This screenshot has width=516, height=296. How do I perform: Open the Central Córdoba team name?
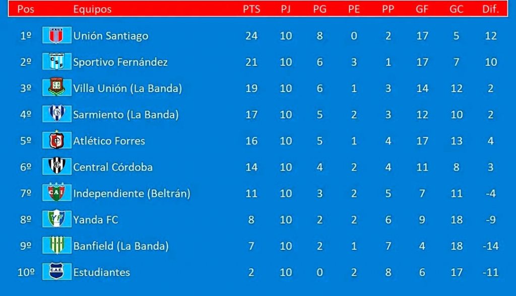pyautogui.click(x=113, y=167)
